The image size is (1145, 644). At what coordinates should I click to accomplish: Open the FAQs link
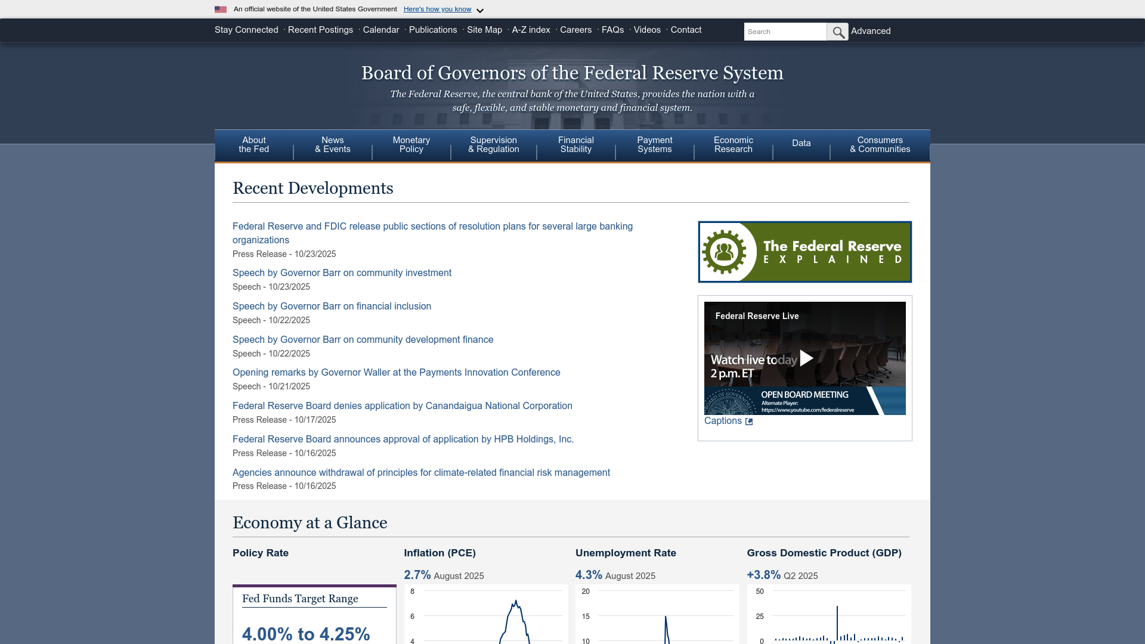[612, 30]
